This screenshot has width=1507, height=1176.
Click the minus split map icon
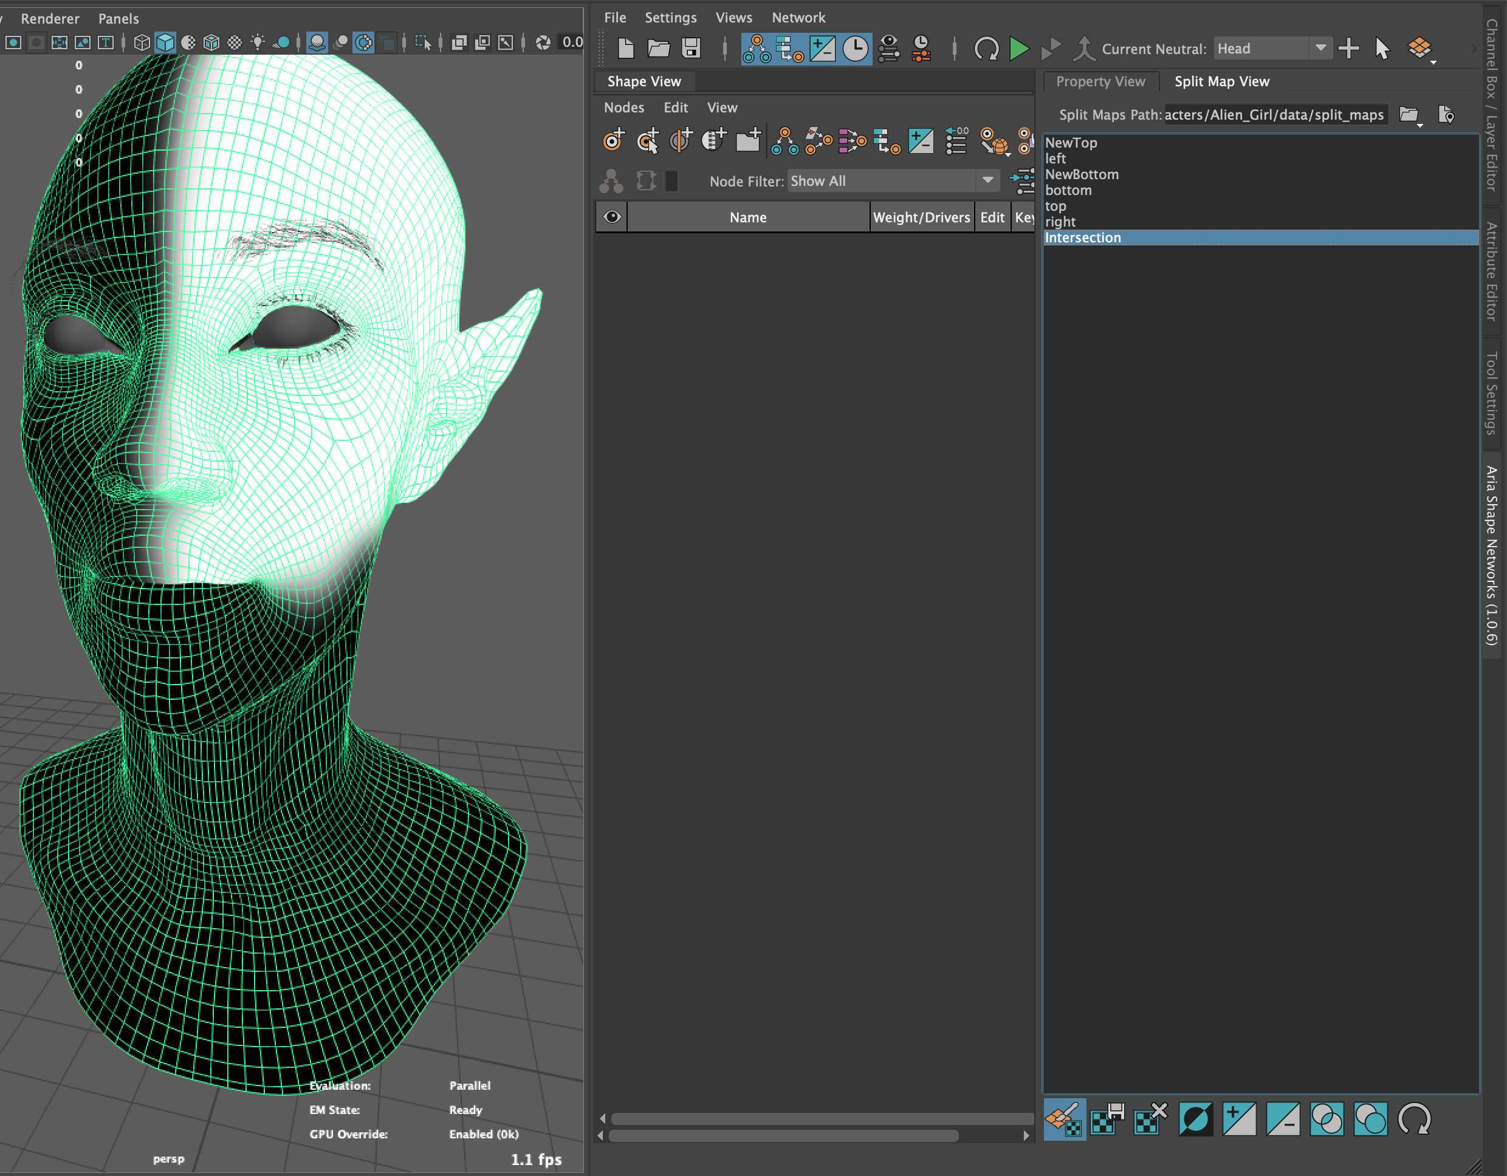(x=1283, y=1119)
